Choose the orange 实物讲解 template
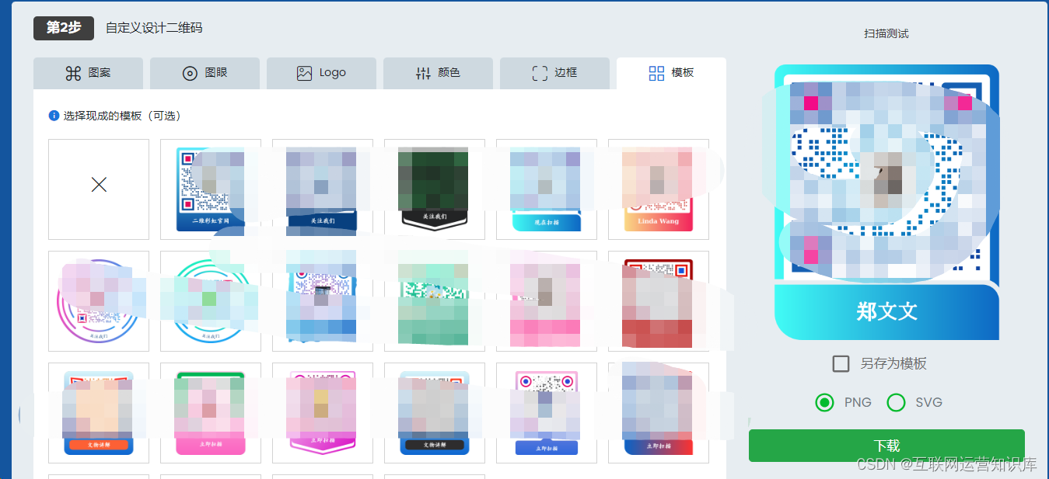This screenshot has height=479, width=1049. click(x=99, y=413)
